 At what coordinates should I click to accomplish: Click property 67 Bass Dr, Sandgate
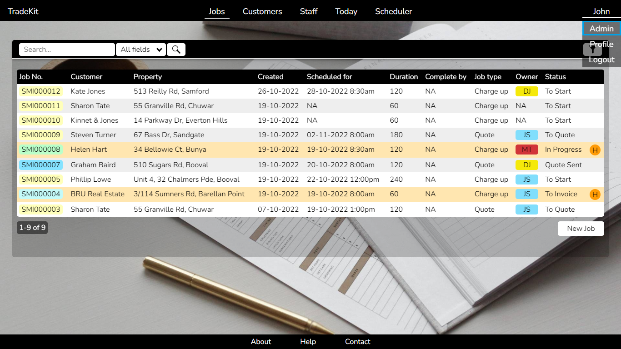(169, 135)
